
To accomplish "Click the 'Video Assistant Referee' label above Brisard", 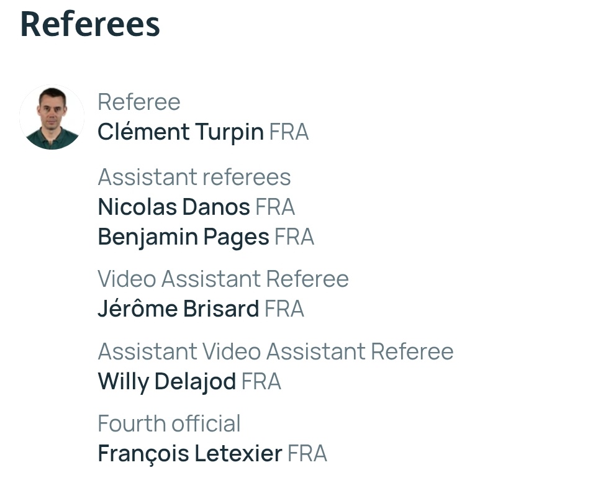I will 223,279.
